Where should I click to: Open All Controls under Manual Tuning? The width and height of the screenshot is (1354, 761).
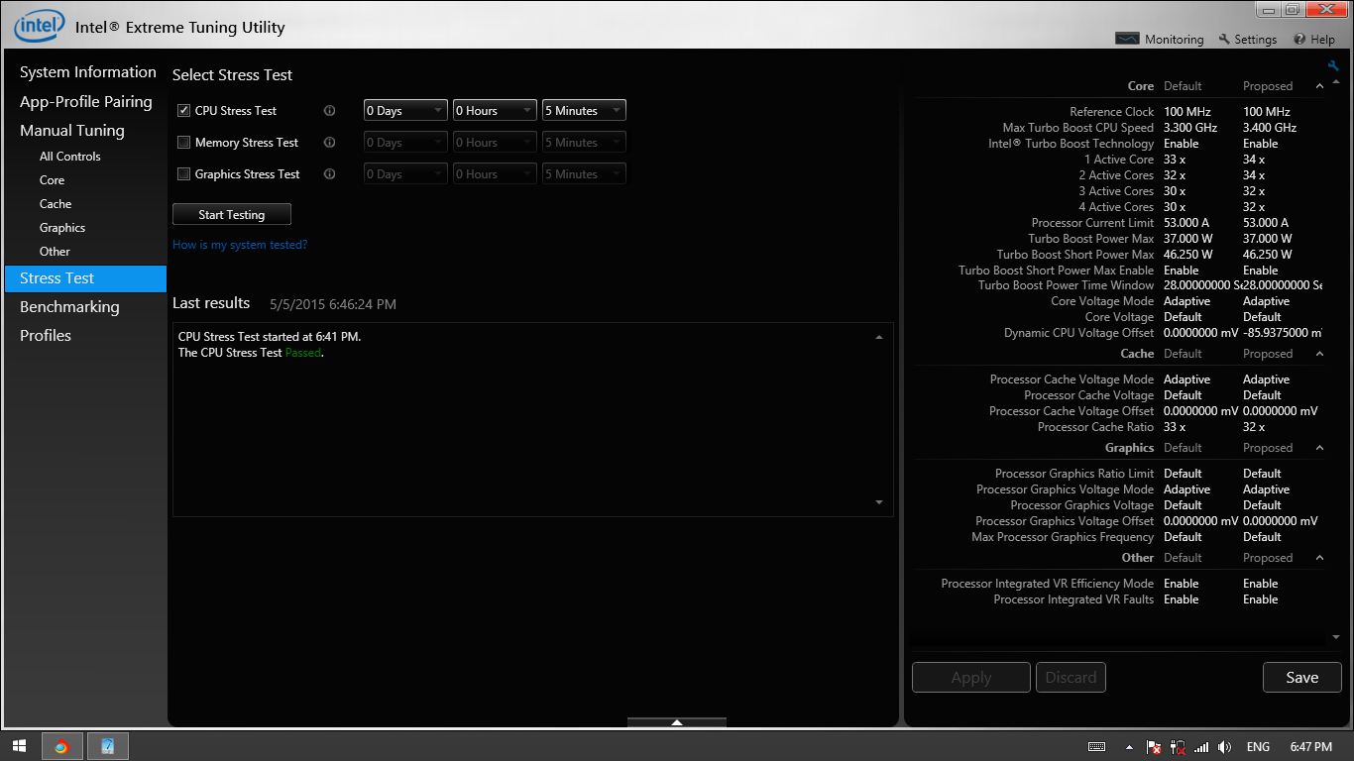70,157
